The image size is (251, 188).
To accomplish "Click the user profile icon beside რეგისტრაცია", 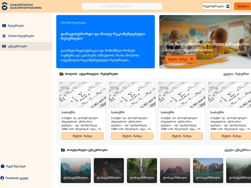I will coord(228,6).
